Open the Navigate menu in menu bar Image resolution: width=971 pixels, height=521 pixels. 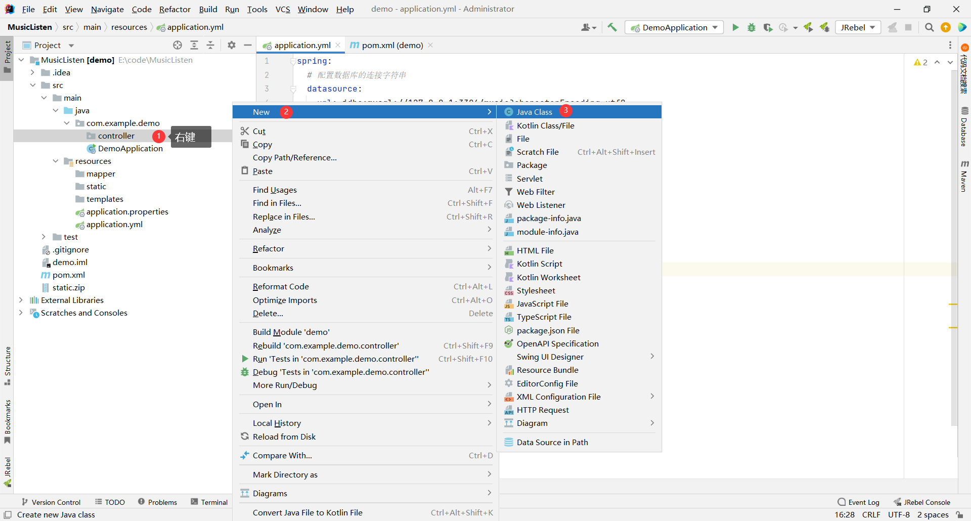107,9
